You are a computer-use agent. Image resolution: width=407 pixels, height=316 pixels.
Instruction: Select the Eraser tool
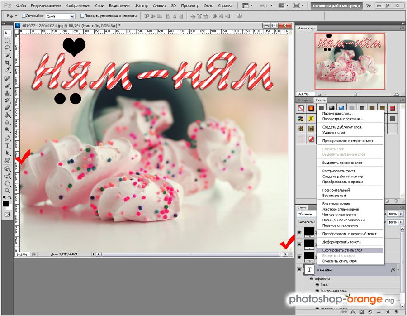click(7, 108)
